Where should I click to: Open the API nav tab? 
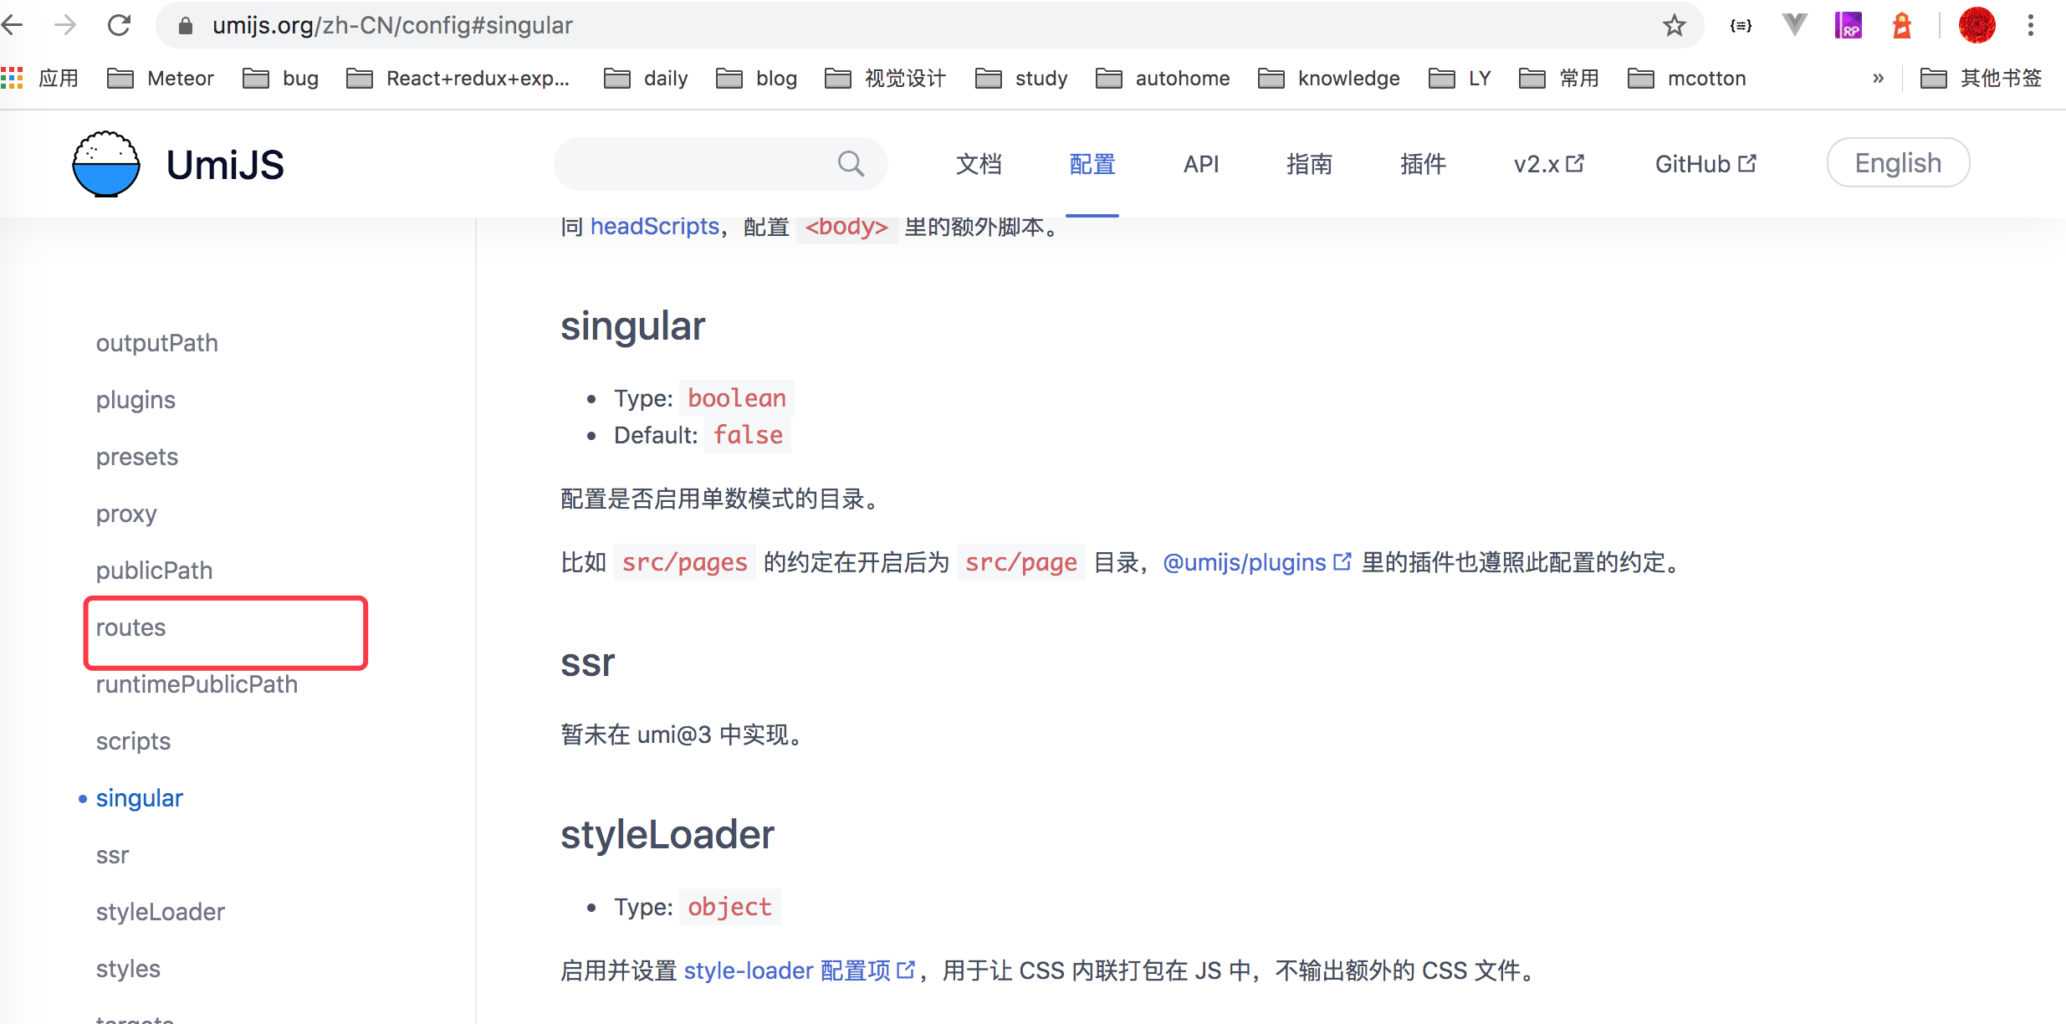pos(1201,164)
